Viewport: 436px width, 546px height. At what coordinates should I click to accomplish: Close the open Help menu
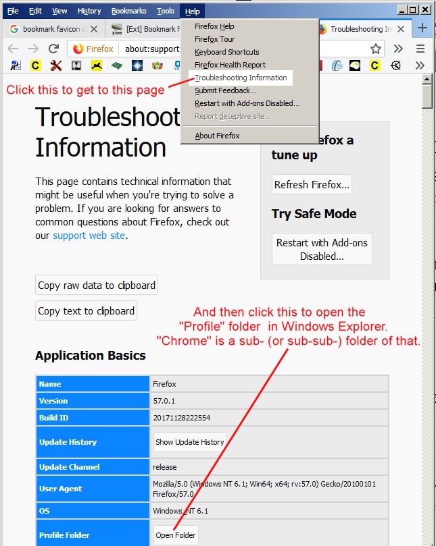[x=192, y=11]
